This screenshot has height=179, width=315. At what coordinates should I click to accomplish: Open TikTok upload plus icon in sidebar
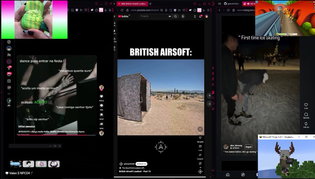(9, 81)
